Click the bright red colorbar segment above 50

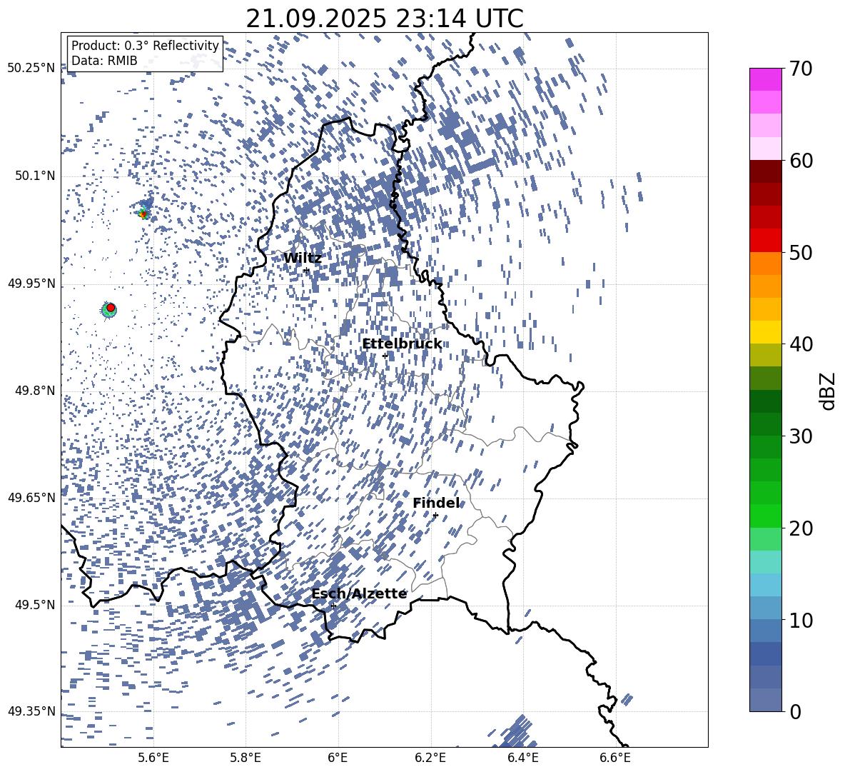click(765, 240)
